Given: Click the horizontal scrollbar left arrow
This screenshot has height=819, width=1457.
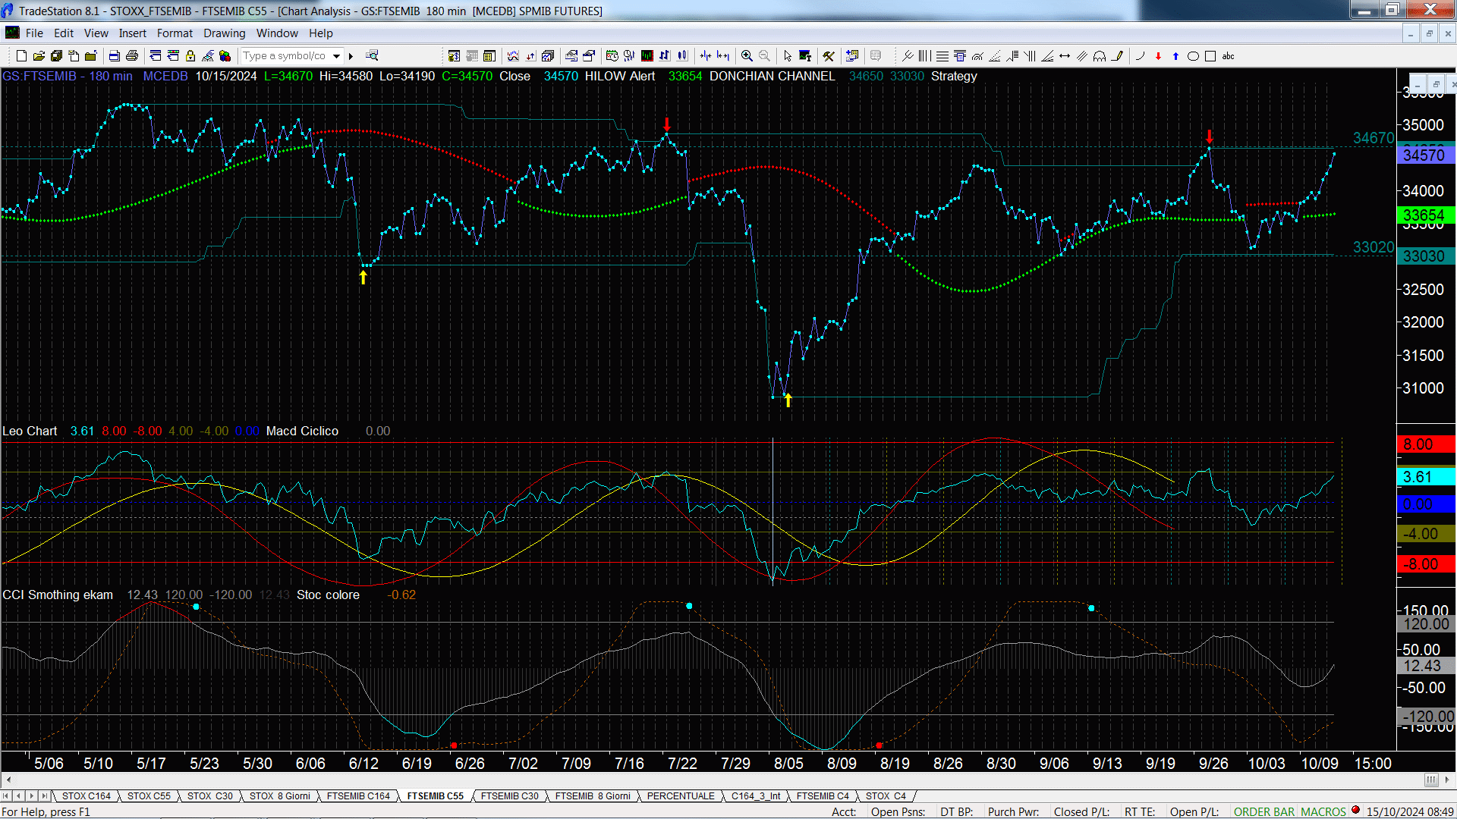Looking at the screenshot, I should click(8, 780).
